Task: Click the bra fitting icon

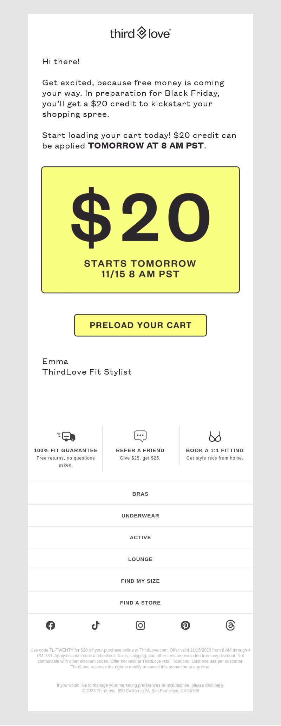Action: 215,436
